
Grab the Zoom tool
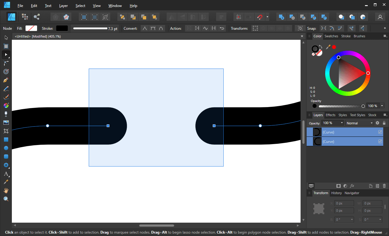[6, 199]
